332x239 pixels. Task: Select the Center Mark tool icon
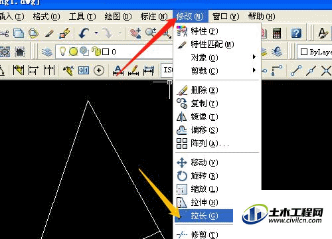tap(99, 70)
